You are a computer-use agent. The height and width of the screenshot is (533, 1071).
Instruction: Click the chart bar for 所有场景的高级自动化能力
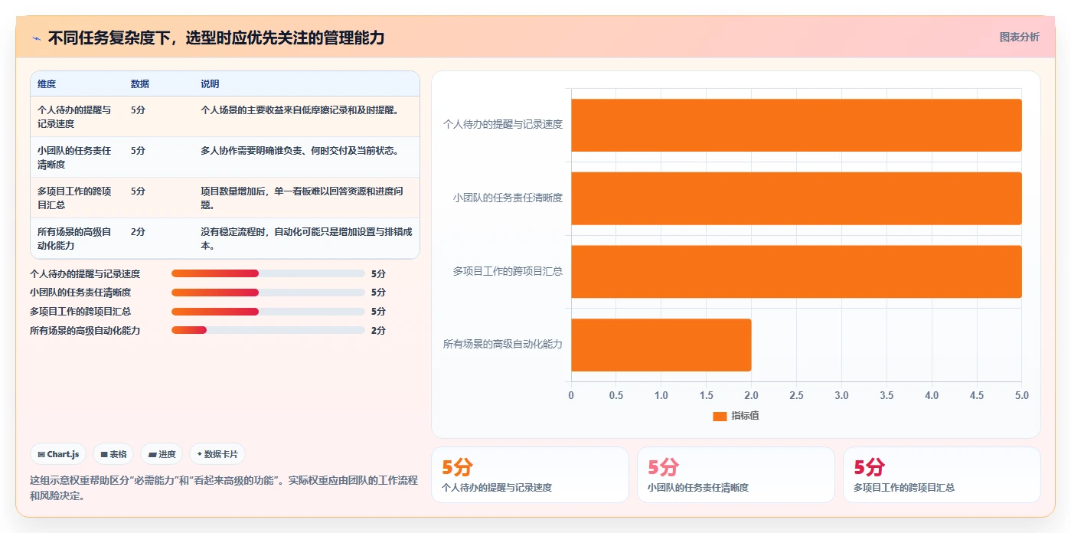click(661, 345)
